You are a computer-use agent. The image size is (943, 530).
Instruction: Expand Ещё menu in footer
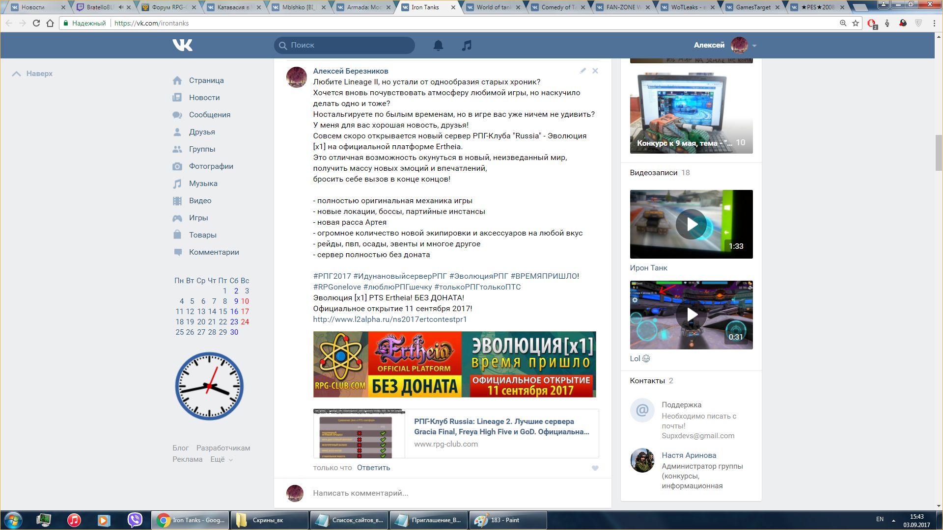(x=222, y=459)
